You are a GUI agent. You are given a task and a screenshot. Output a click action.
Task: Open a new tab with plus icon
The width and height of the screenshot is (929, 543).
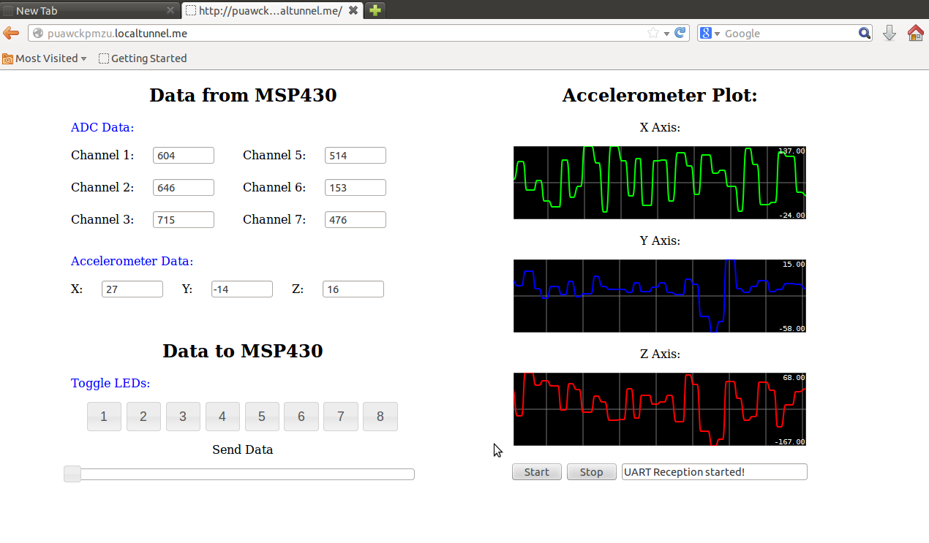click(375, 10)
